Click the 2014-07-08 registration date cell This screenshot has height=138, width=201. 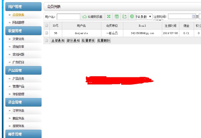point(170,33)
